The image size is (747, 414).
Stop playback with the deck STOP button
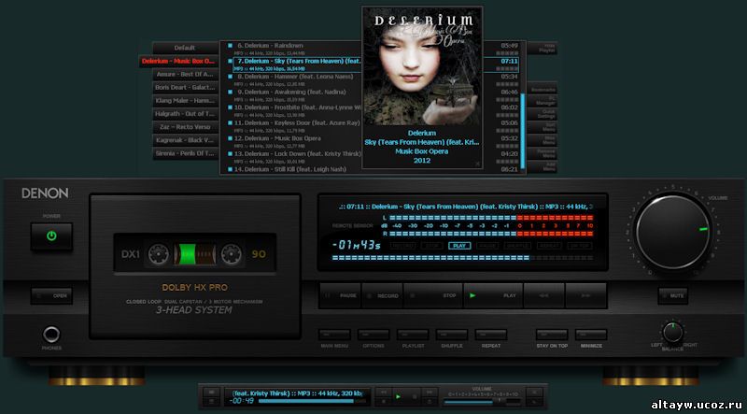[x=433, y=295]
